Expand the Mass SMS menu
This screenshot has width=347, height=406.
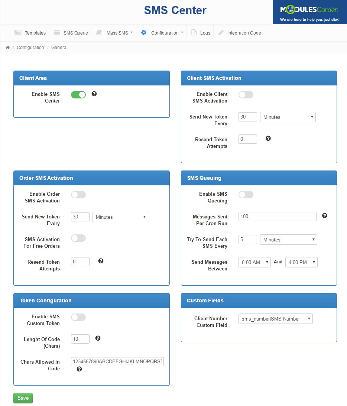[115, 33]
